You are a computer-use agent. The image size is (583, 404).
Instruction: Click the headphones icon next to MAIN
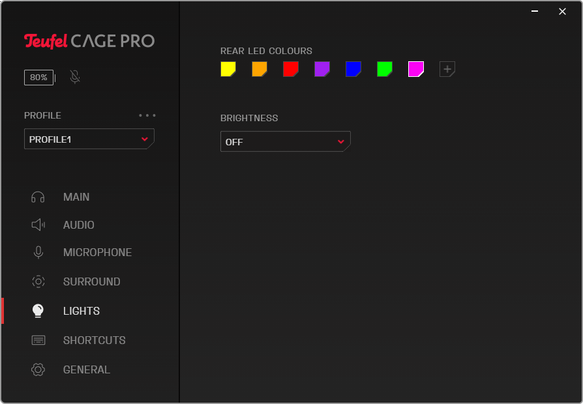point(38,197)
